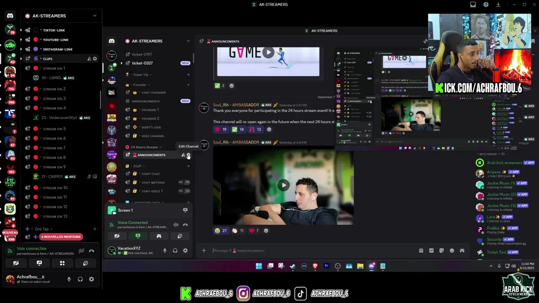Image resolution: width=539 pixels, height=303 pixels.
Task: Open Discord inbox icon in title bar
Action: [x=473, y=5]
